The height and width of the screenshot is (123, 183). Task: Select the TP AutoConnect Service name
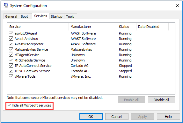click(x=33, y=66)
